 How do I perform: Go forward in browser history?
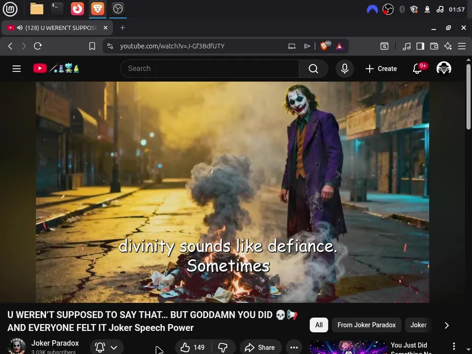[x=24, y=46]
